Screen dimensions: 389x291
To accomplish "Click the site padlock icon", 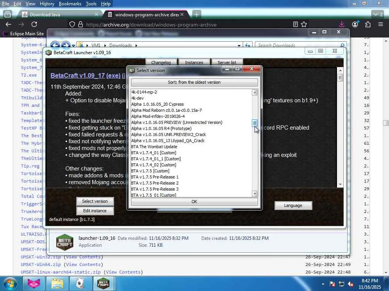I will tap(81, 24).
